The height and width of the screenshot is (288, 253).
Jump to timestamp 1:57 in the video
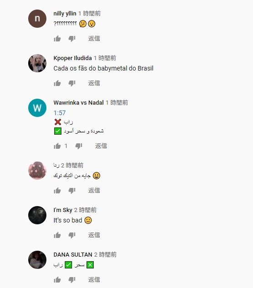(x=60, y=113)
